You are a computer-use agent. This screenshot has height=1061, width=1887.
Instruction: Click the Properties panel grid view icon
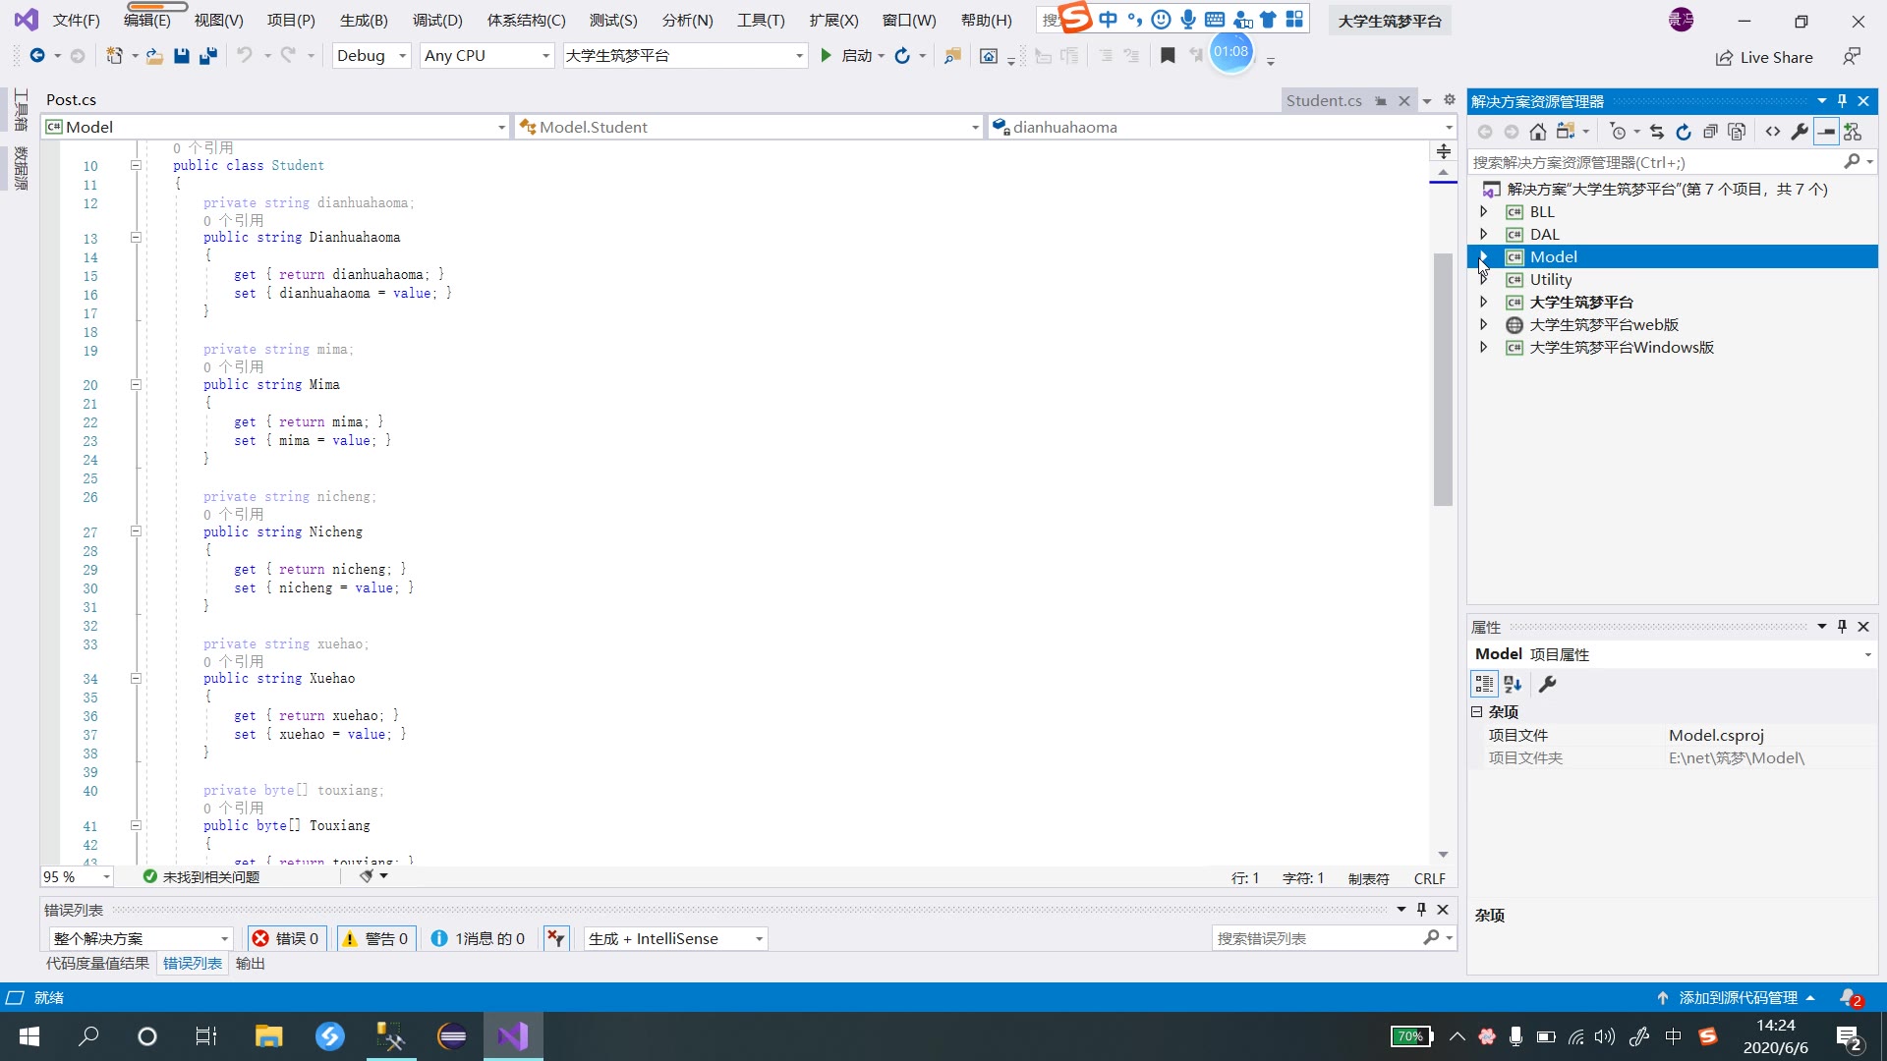tap(1484, 683)
